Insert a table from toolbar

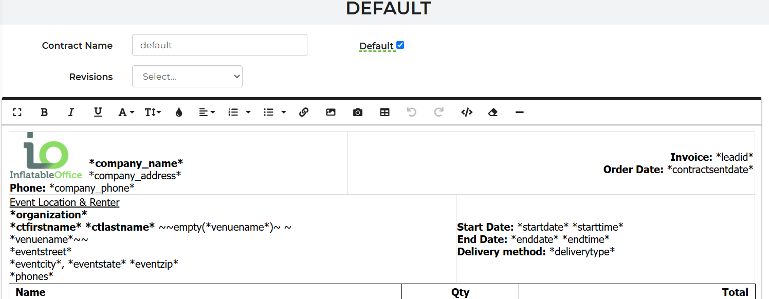384,112
